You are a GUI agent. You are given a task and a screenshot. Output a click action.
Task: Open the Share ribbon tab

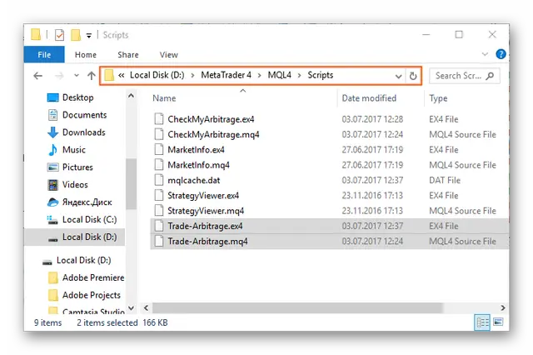click(x=128, y=55)
